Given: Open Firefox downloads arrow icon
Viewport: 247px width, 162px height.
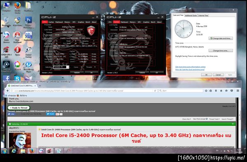Looking at the screenshot, I should [x=216, y=91].
